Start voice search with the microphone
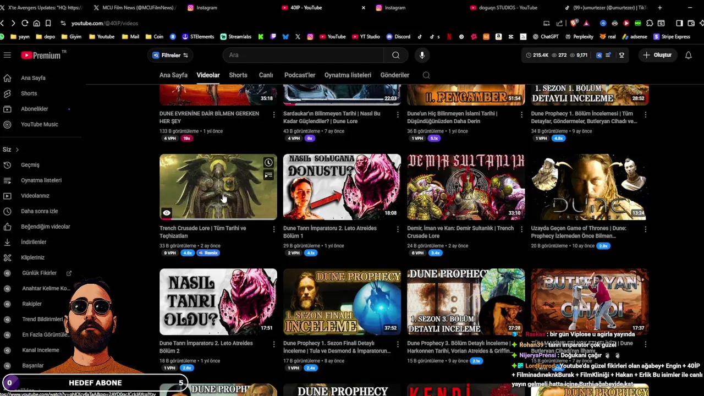The image size is (704, 396). pos(422,55)
